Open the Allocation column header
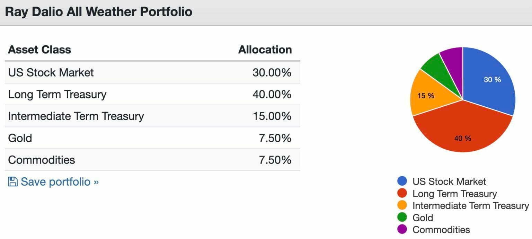The width and height of the screenshot is (532, 239). point(265,50)
